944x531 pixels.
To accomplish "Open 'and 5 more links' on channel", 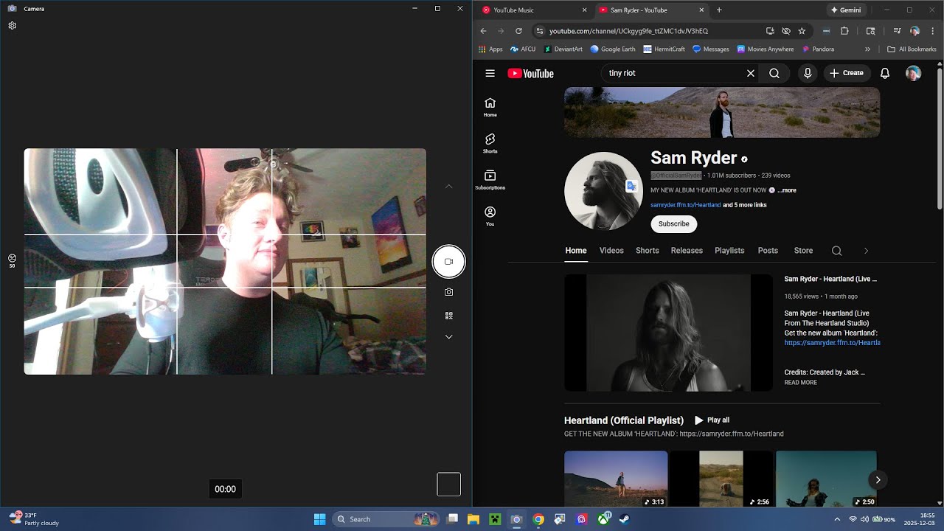I will pos(745,205).
